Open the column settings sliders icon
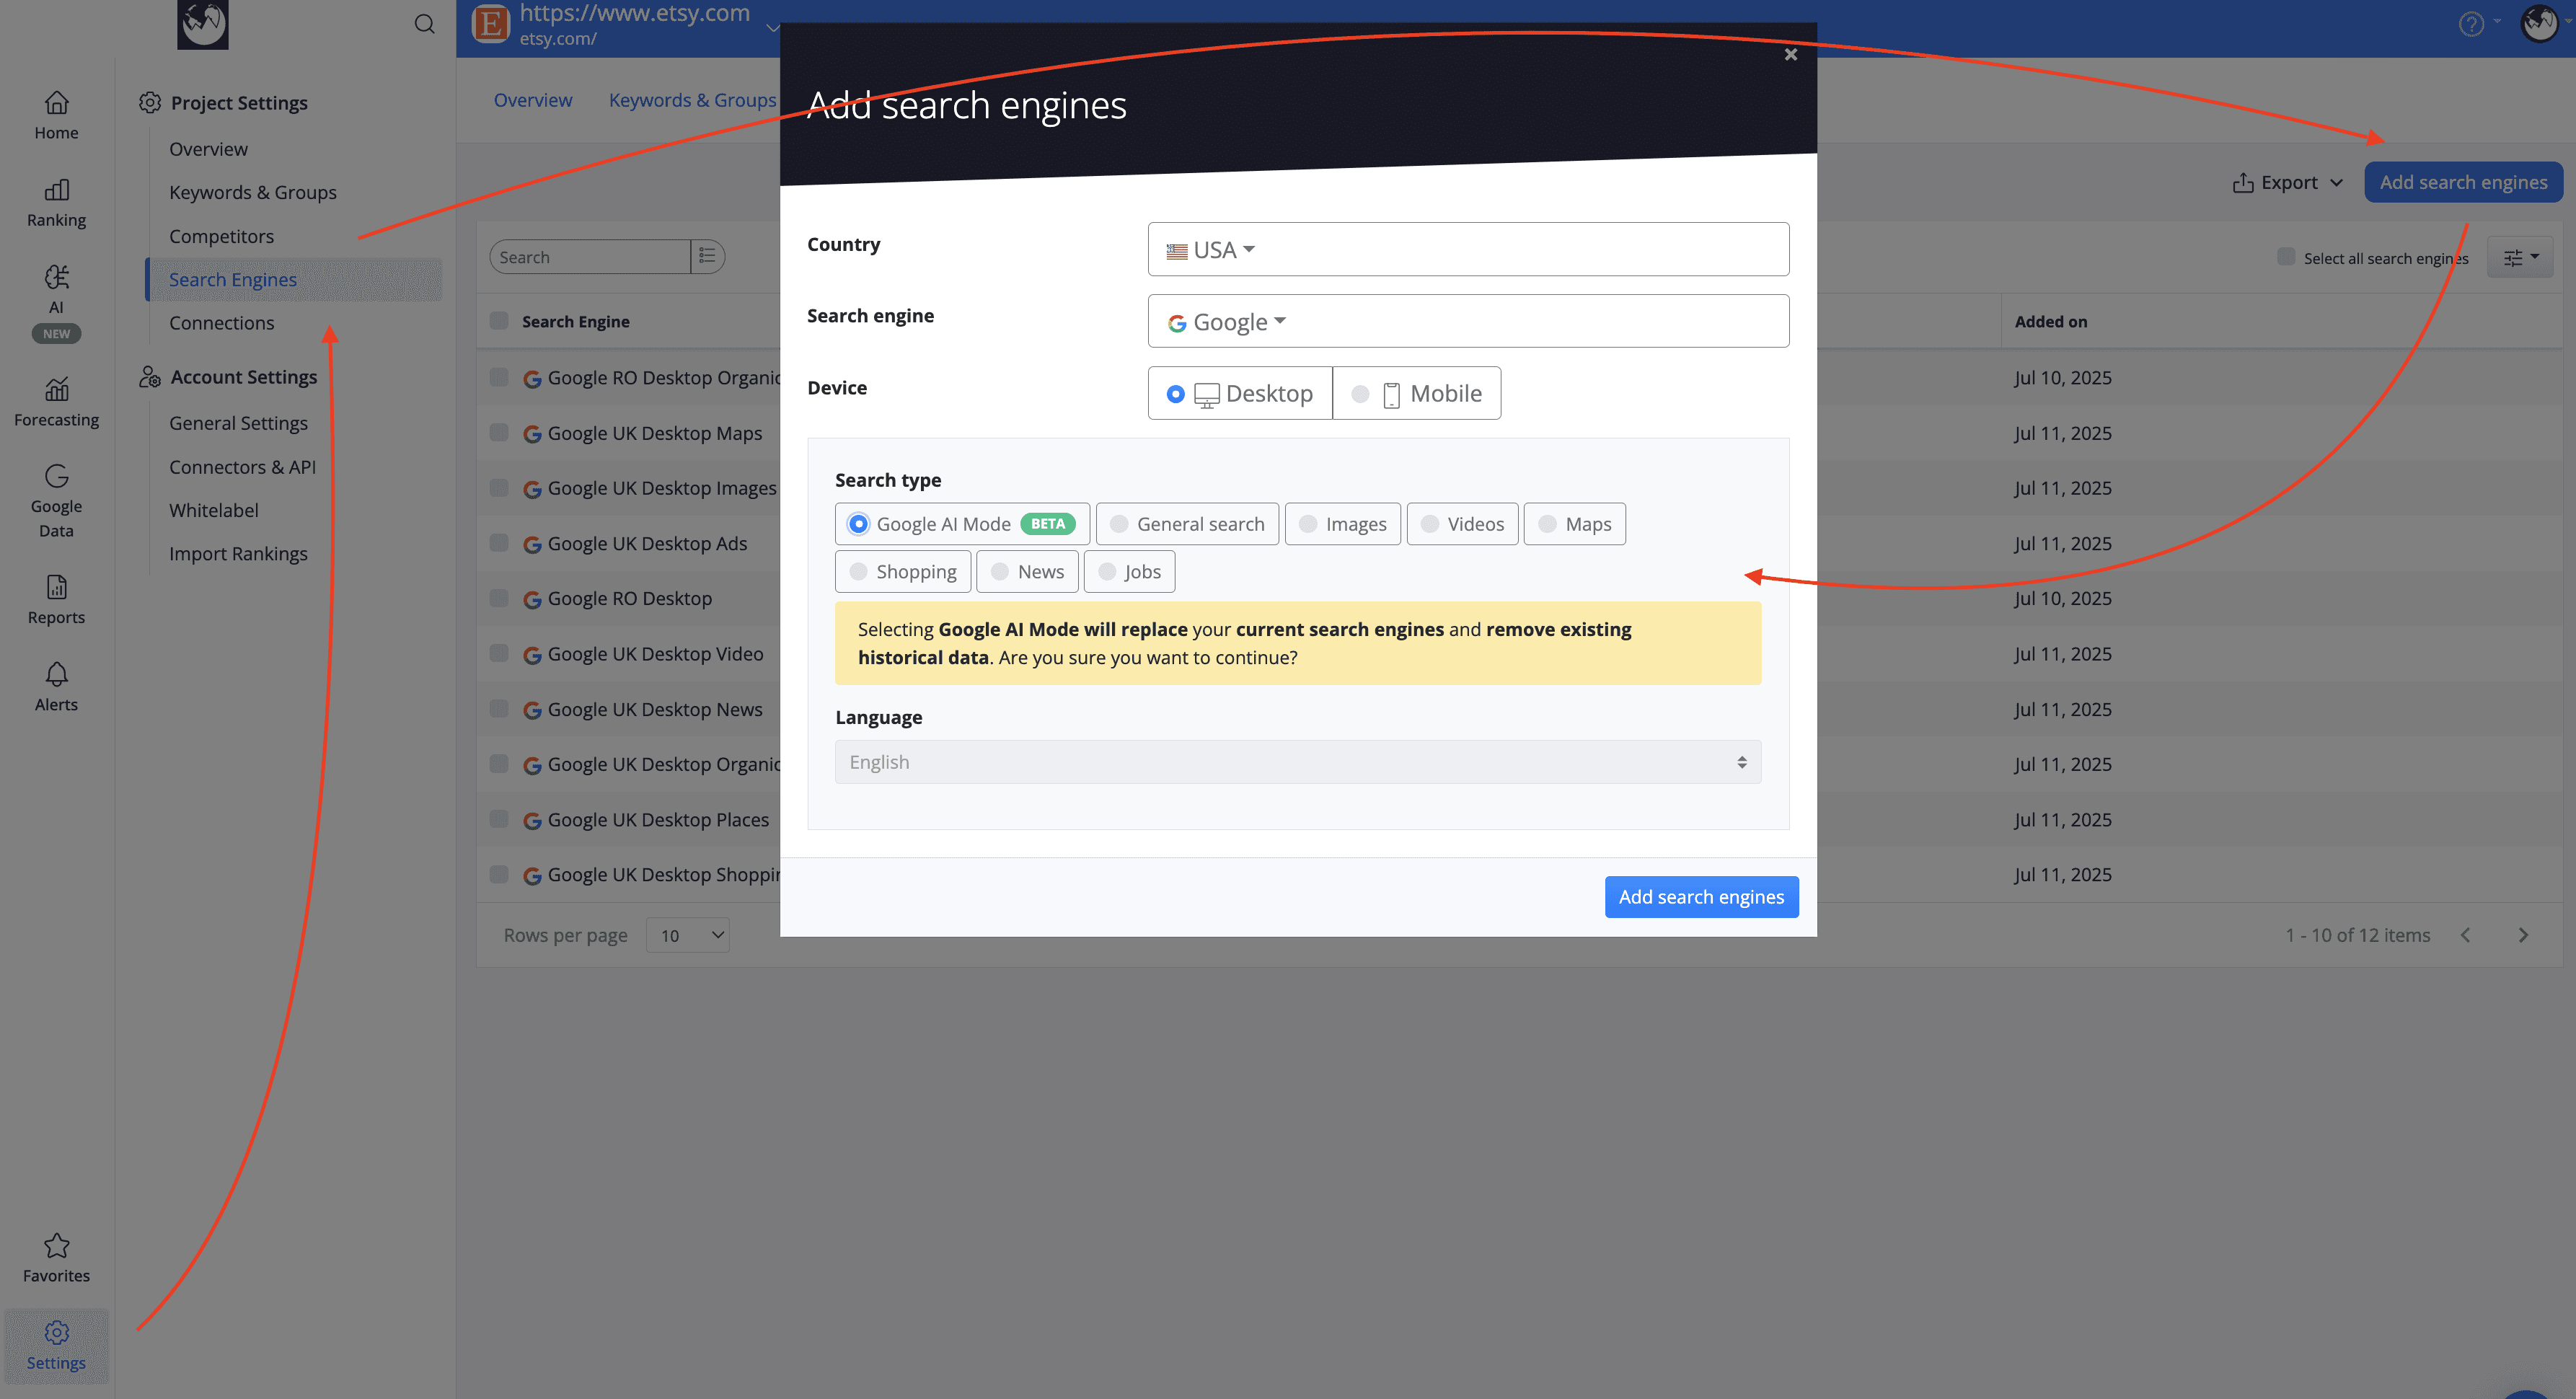2576x1399 pixels. (2519, 258)
